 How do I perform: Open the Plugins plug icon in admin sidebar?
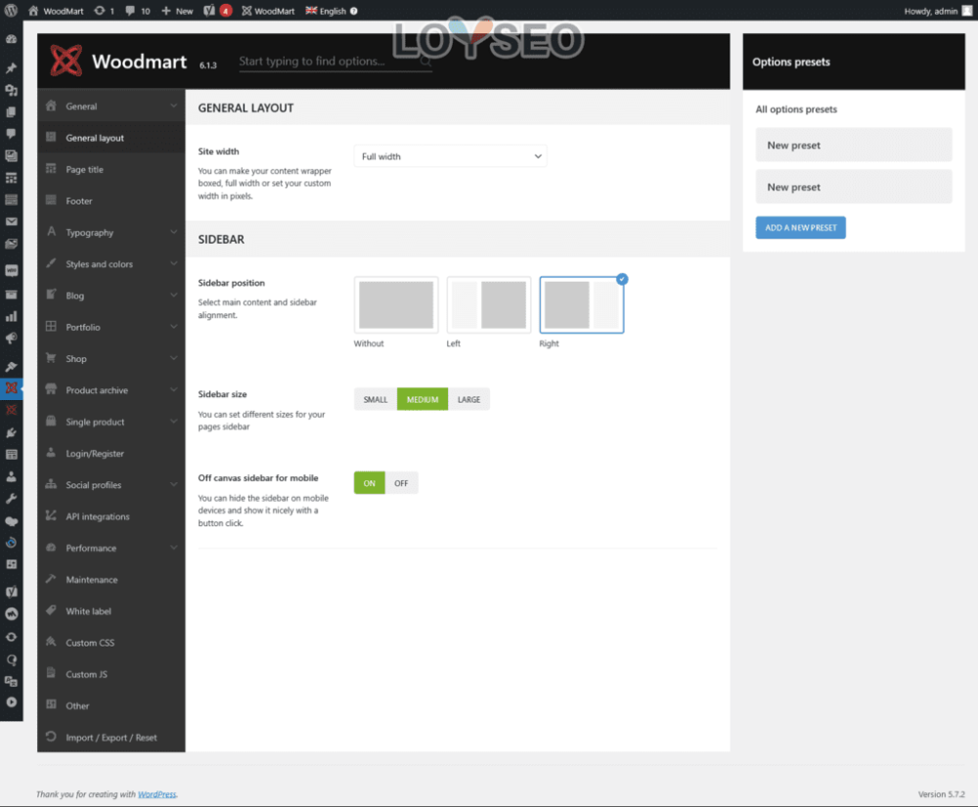click(x=11, y=432)
